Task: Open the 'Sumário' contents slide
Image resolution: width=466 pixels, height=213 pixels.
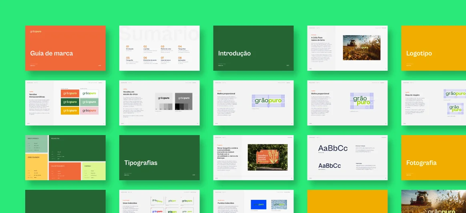Action: tap(159, 48)
